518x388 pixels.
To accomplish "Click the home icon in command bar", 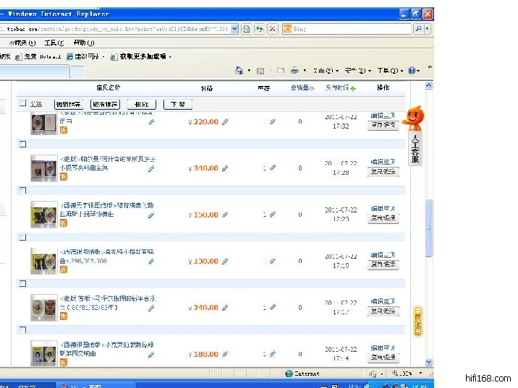I will (239, 70).
